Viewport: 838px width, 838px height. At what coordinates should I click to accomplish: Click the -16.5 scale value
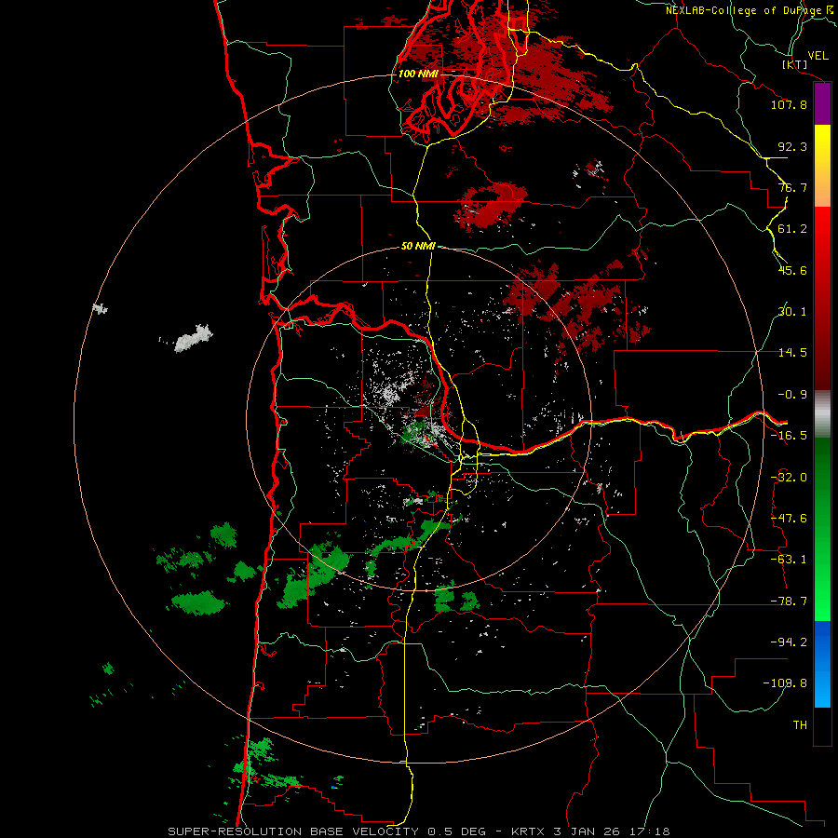pos(789,436)
